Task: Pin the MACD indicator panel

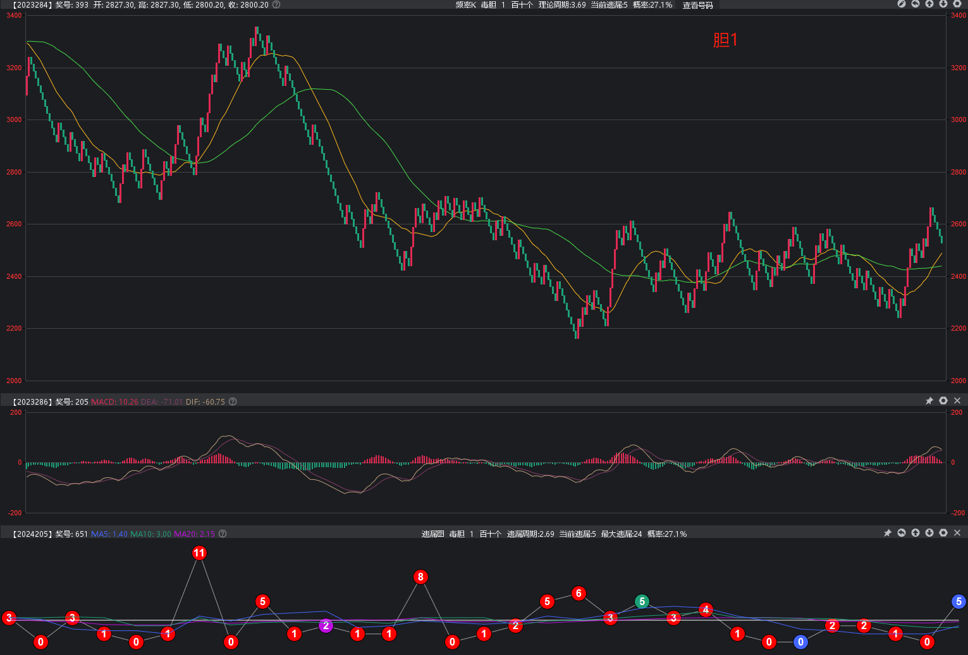Action: tap(929, 401)
